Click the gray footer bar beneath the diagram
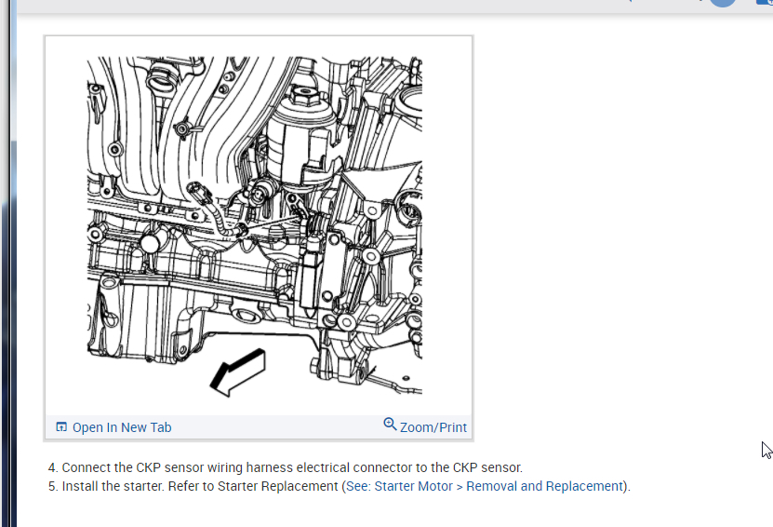 (x=259, y=426)
